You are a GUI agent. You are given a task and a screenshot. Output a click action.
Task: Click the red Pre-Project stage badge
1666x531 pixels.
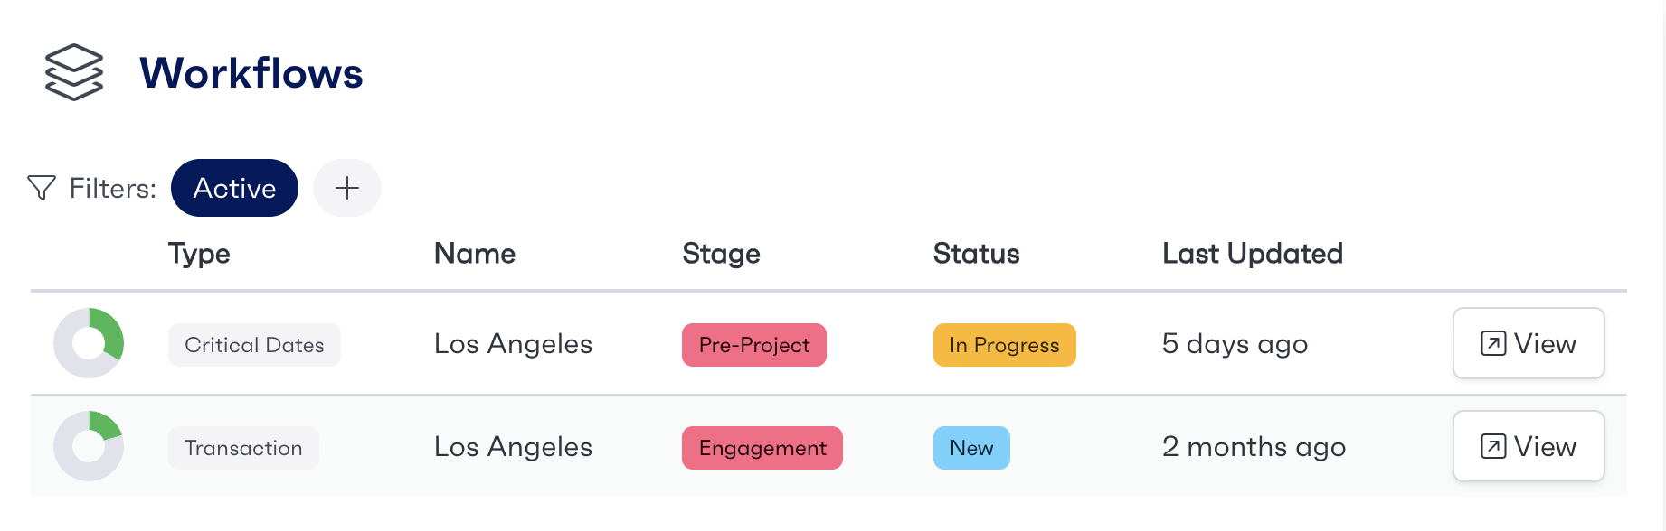point(754,345)
